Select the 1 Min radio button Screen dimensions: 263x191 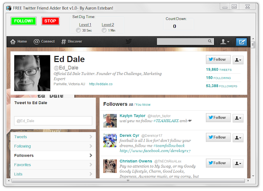point(104,30)
